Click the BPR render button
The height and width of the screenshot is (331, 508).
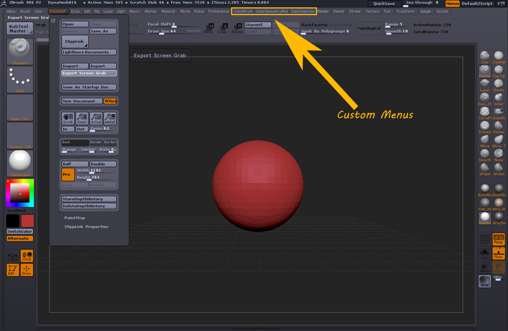point(484,281)
